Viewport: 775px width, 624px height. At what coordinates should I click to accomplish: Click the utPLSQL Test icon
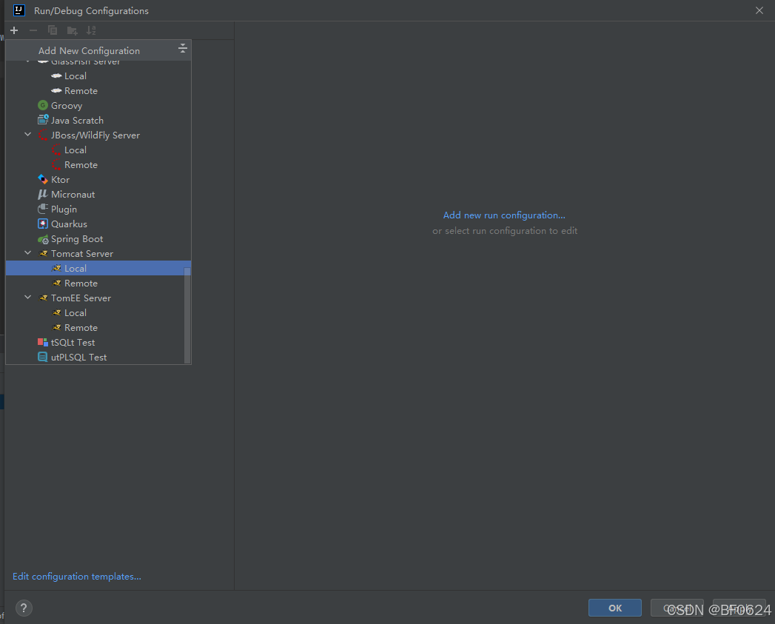43,357
